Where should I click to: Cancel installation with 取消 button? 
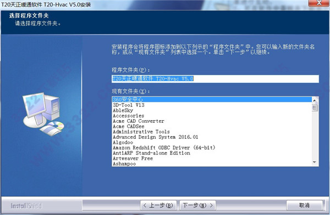pyautogui.click(x=304, y=205)
